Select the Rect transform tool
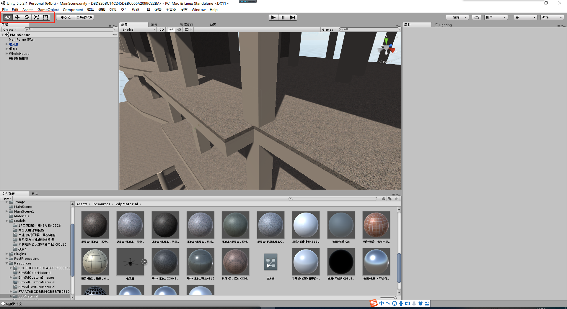Screen dimensions: 567x309 [45, 17]
